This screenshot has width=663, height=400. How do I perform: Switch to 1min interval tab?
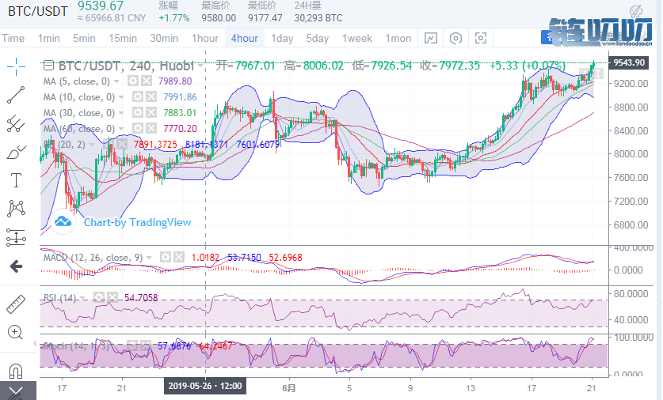point(48,39)
